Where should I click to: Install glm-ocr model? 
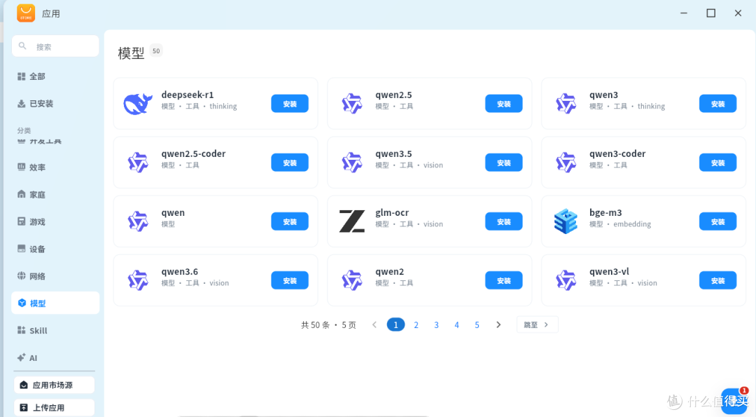pyautogui.click(x=504, y=221)
